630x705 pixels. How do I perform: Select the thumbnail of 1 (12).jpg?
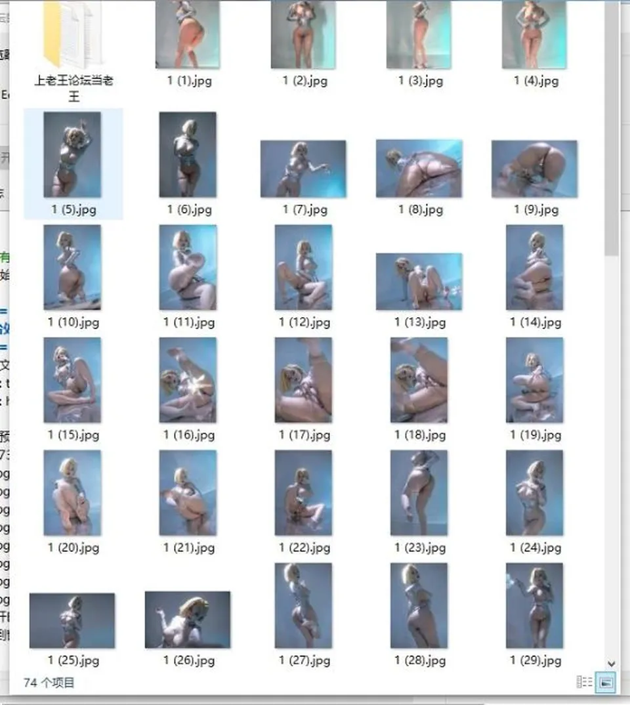(303, 268)
